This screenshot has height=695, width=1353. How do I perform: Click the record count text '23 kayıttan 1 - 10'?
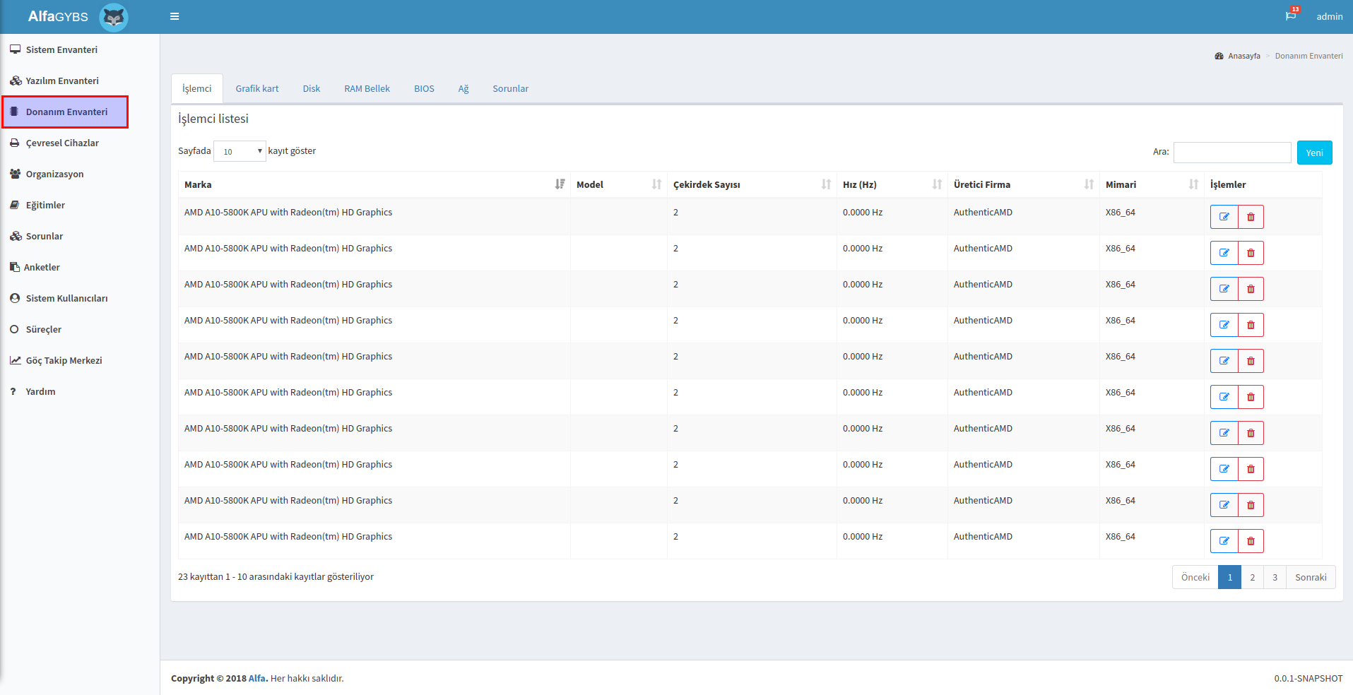point(212,577)
